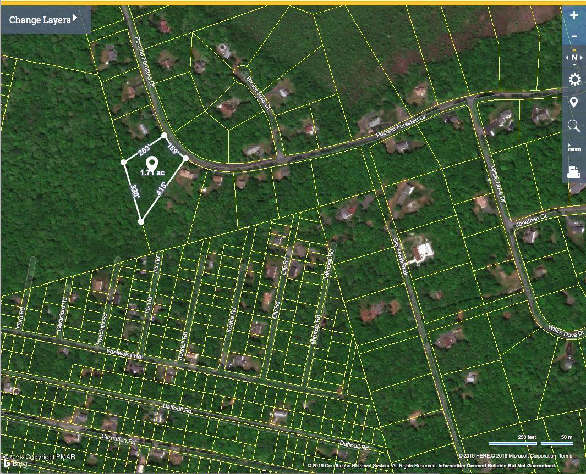Click the 169' boundary measurement
The image size is (586, 474).
173,148
